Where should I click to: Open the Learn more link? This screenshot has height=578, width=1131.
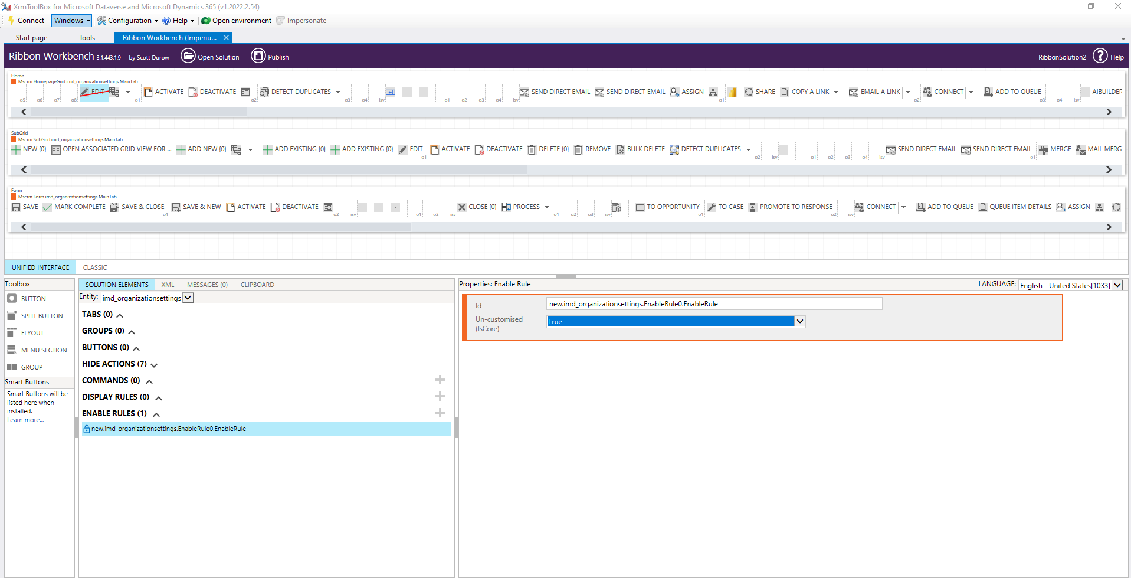pyautogui.click(x=25, y=420)
